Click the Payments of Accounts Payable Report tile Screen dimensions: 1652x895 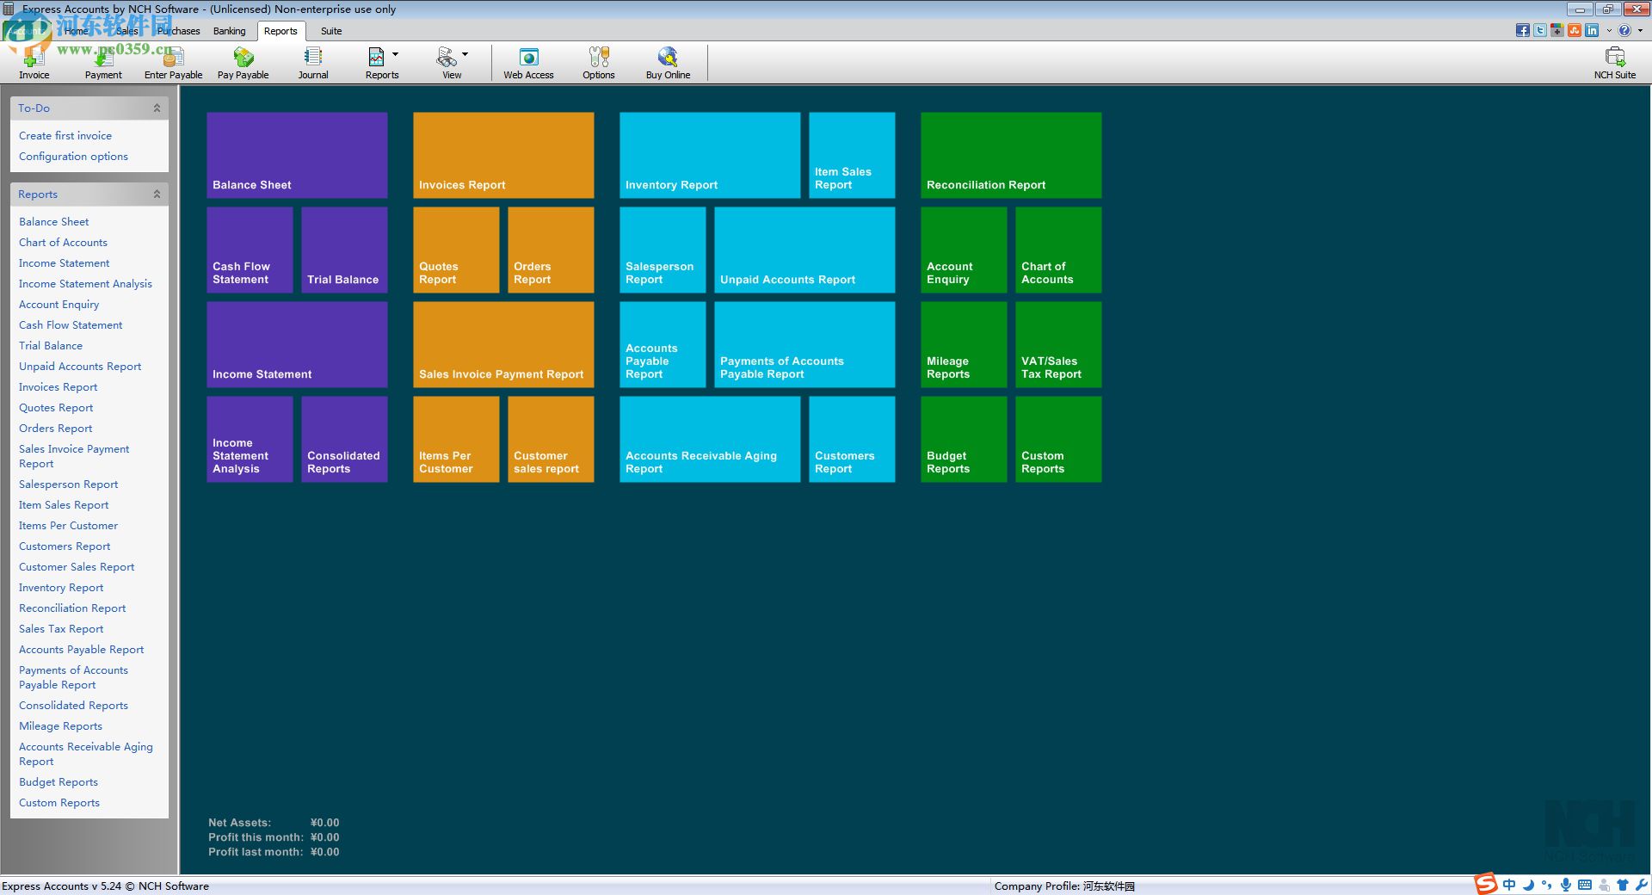(x=804, y=344)
